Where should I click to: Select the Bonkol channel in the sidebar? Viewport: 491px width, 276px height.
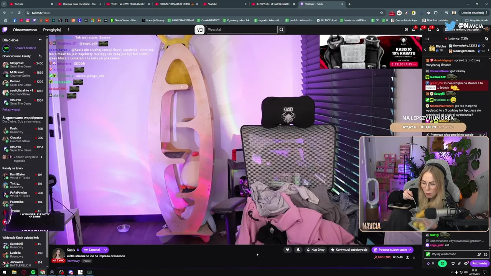[x=23, y=83]
